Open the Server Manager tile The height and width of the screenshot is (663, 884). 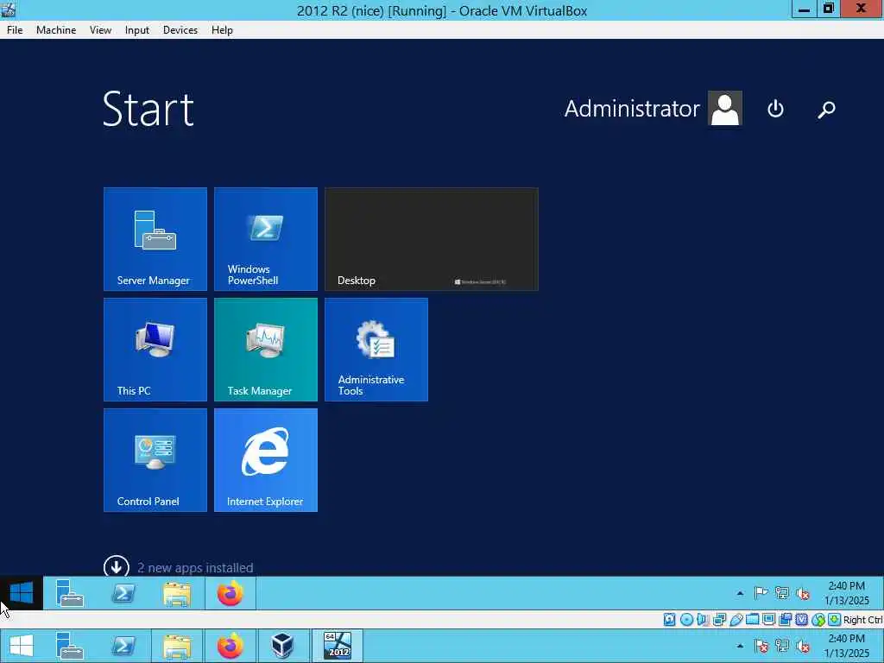[155, 239]
